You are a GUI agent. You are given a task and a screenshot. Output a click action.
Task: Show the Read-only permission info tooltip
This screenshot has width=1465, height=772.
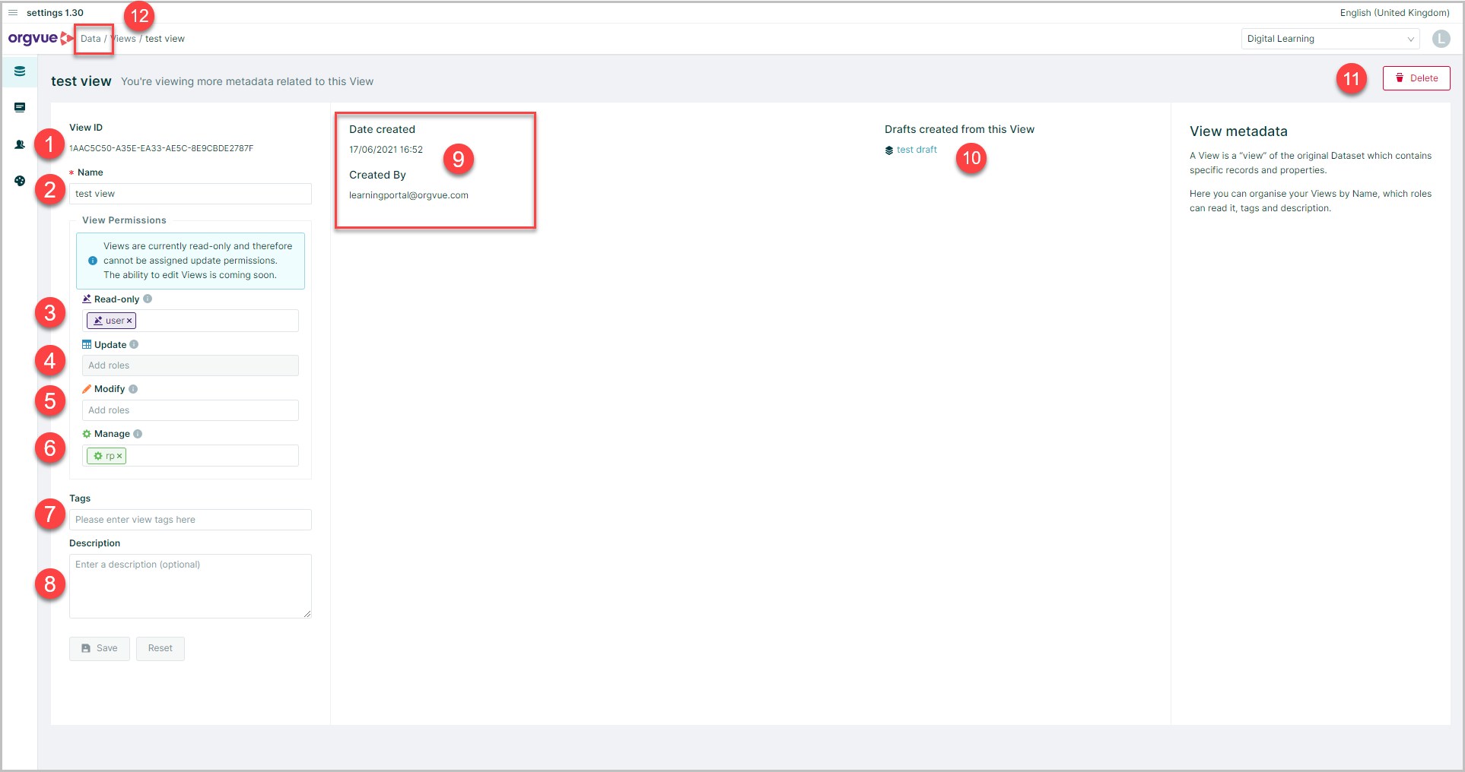point(146,299)
